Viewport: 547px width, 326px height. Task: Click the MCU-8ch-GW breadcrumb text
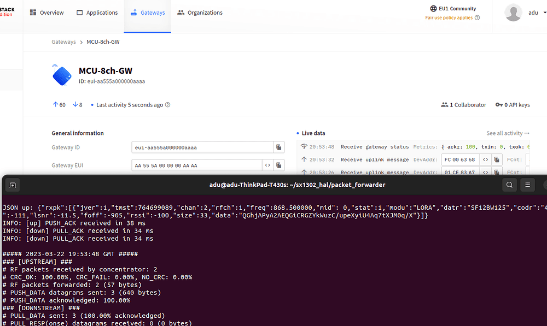click(103, 42)
